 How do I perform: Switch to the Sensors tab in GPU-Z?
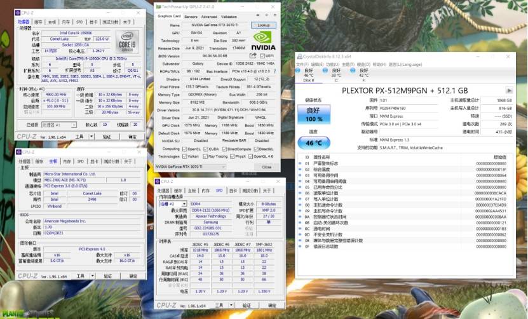(191, 17)
